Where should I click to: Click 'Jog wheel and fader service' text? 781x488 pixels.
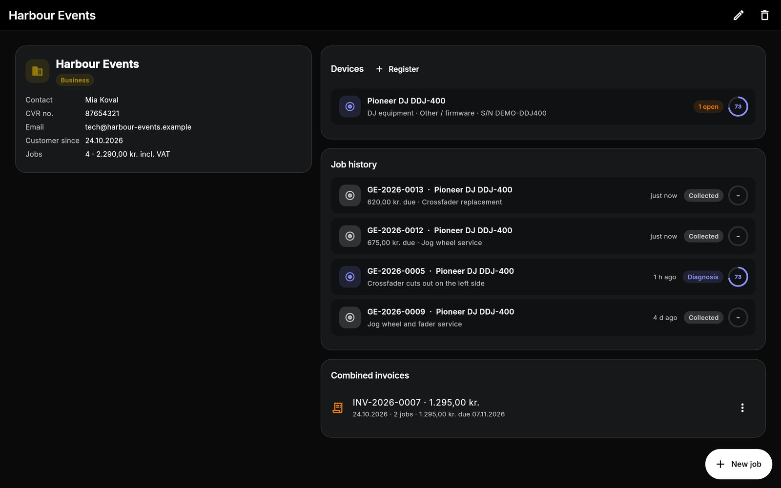414,324
